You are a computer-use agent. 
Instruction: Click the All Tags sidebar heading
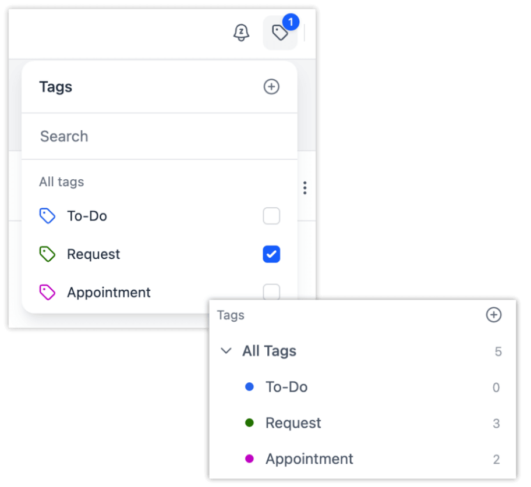pyautogui.click(x=269, y=351)
